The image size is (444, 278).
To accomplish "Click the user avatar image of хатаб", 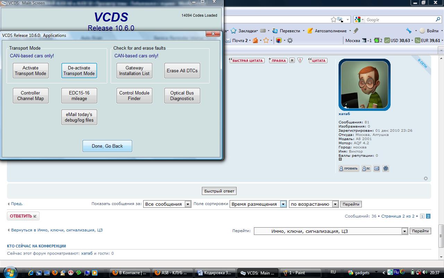I will click(364, 84).
